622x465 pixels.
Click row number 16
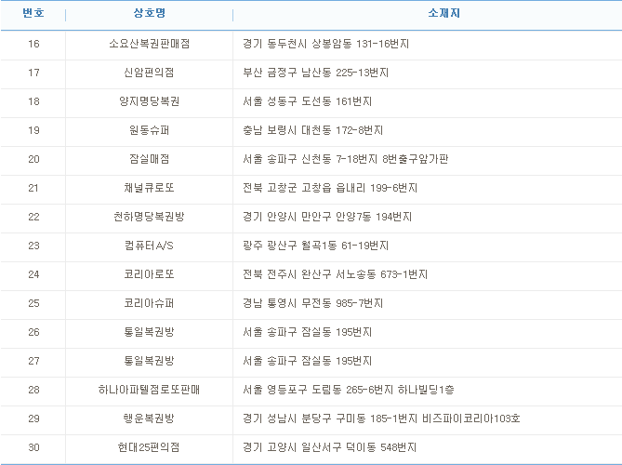(x=33, y=44)
